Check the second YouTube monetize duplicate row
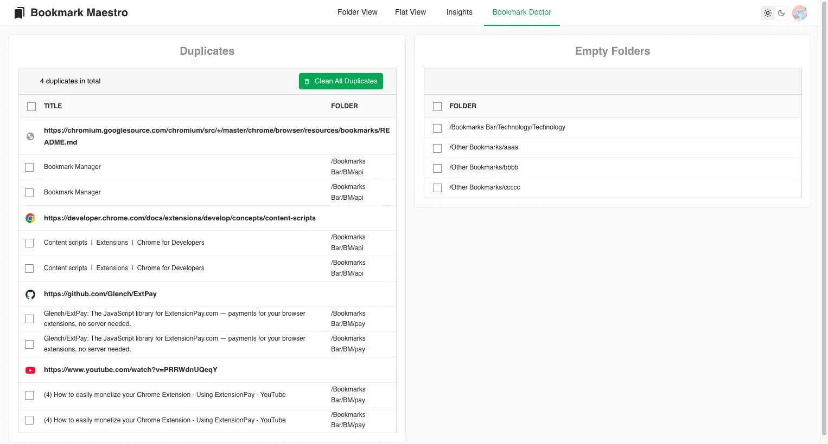Image resolution: width=828 pixels, height=444 pixels. point(29,420)
